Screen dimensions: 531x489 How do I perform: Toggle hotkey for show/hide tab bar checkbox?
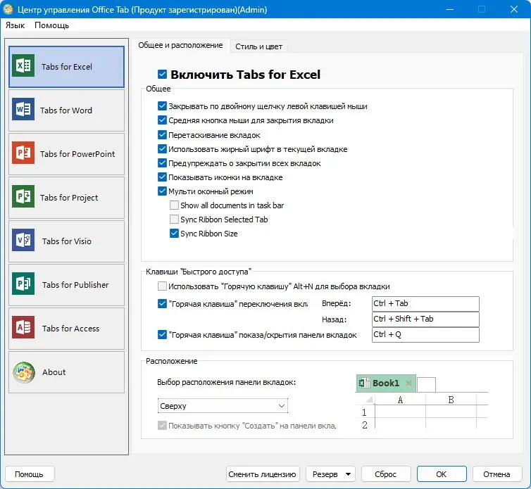(x=162, y=335)
